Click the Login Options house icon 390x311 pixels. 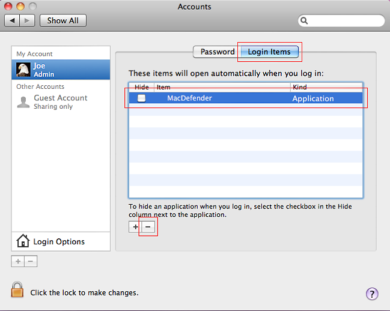tap(23, 241)
